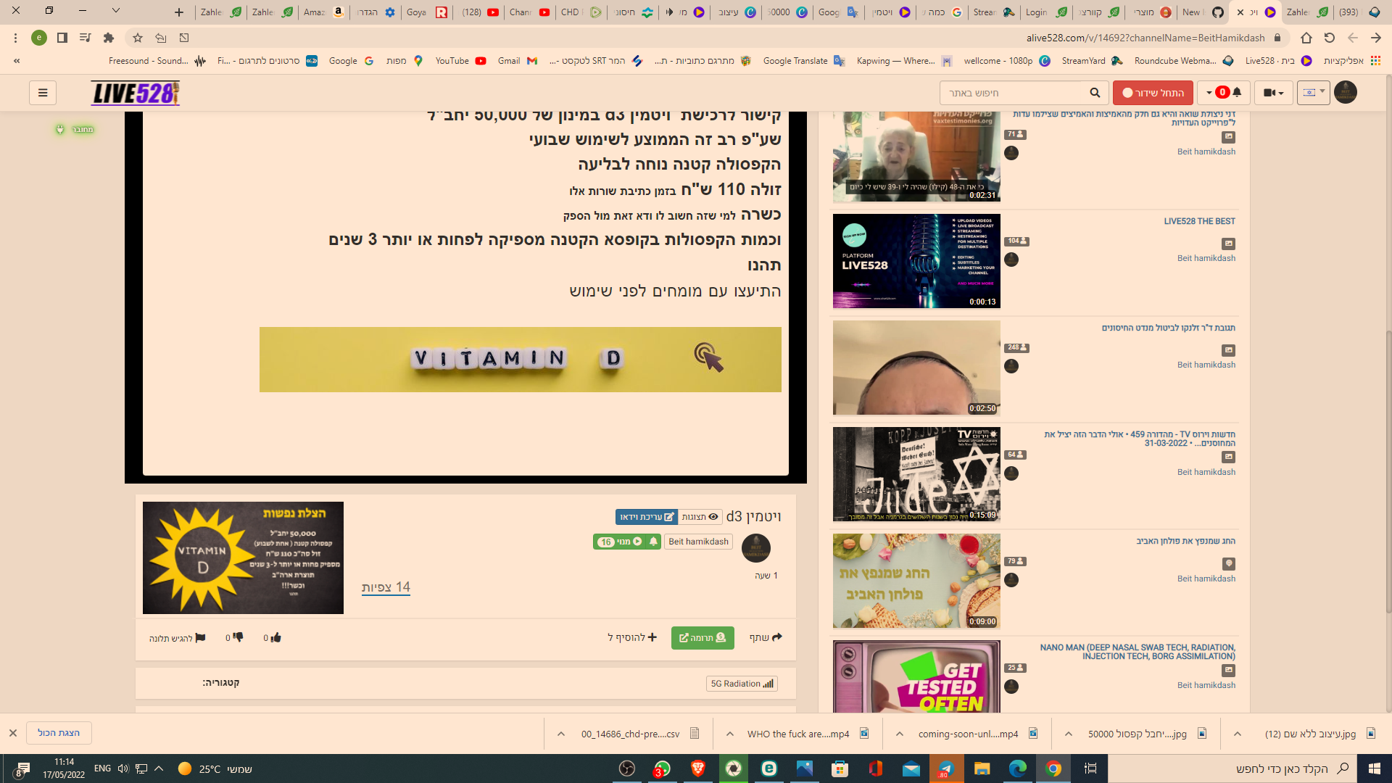
Task: Reload the page
Action: [1329, 38]
